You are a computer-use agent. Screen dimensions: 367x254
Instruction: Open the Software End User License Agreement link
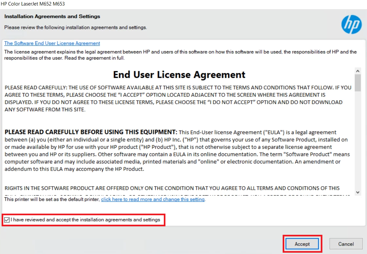52,43
